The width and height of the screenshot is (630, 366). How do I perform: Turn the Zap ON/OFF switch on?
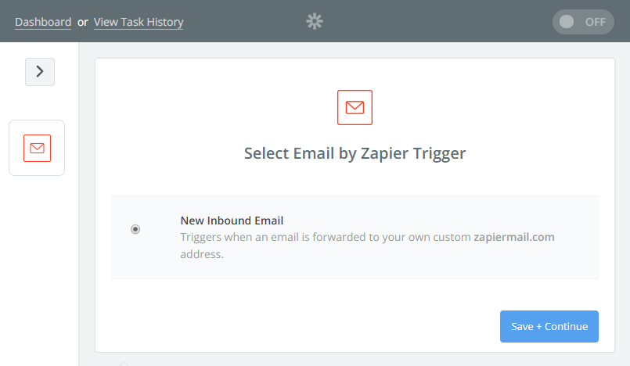pyautogui.click(x=583, y=22)
